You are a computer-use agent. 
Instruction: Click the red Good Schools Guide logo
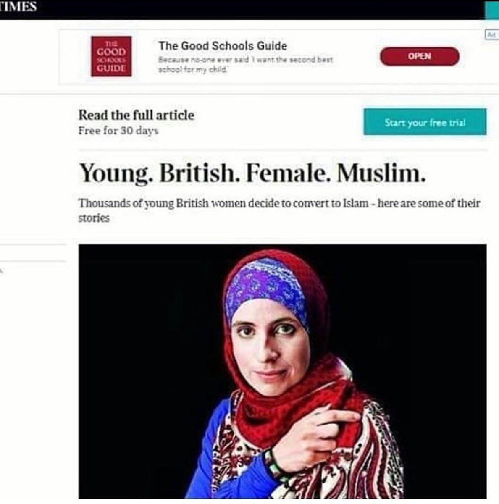coord(111,56)
